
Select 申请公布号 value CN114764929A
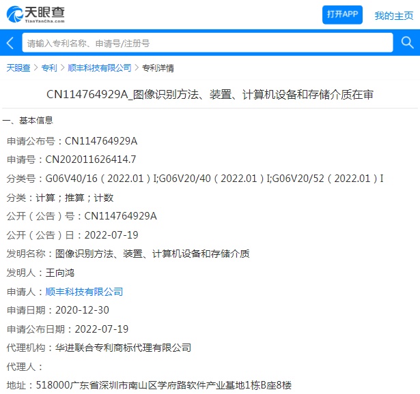point(101,141)
